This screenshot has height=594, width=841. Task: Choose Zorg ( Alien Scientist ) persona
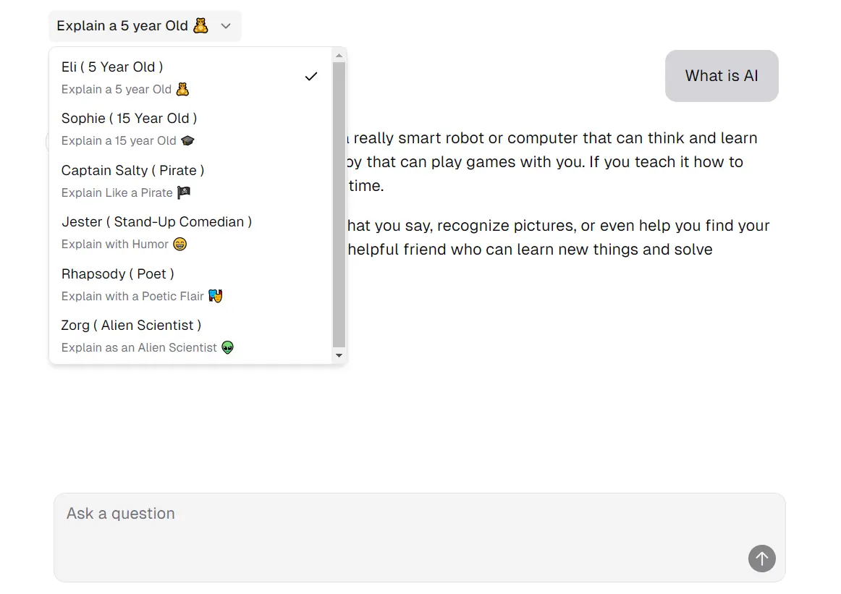tap(131, 326)
